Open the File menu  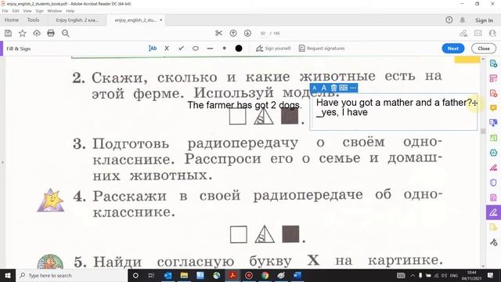click(5, 11)
